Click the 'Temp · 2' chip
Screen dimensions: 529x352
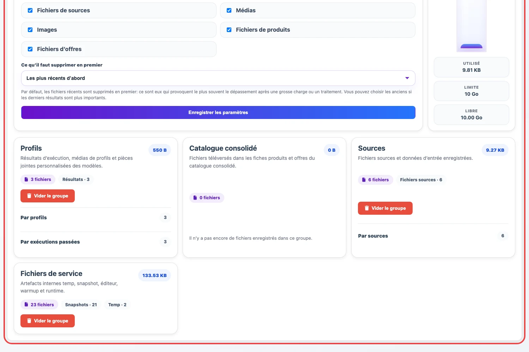[x=117, y=305]
